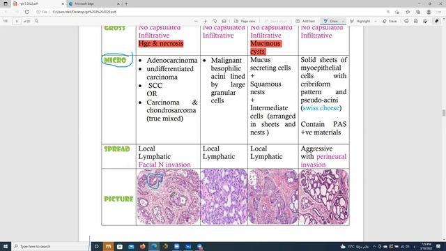Screen dimensions: 446x251
Task: Click the highlighted 'Hge & necrosis' text
Action: coord(161,43)
